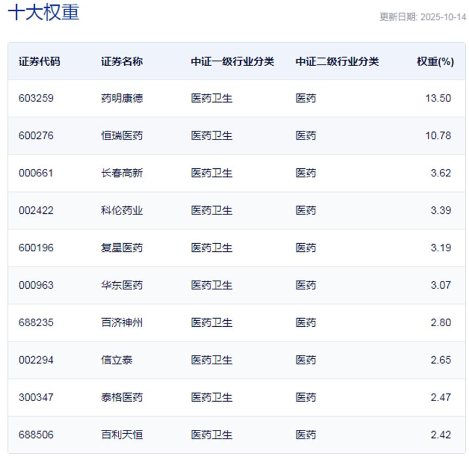Select the 长春高新 row name

[x=122, y=173]
